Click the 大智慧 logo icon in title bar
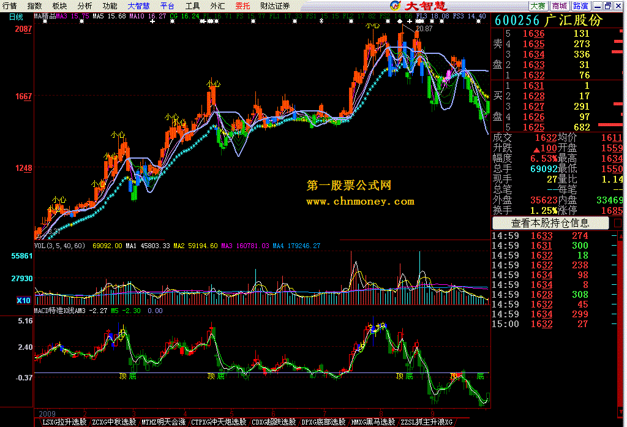Screen dimensions: 627x427 (395, 6)
